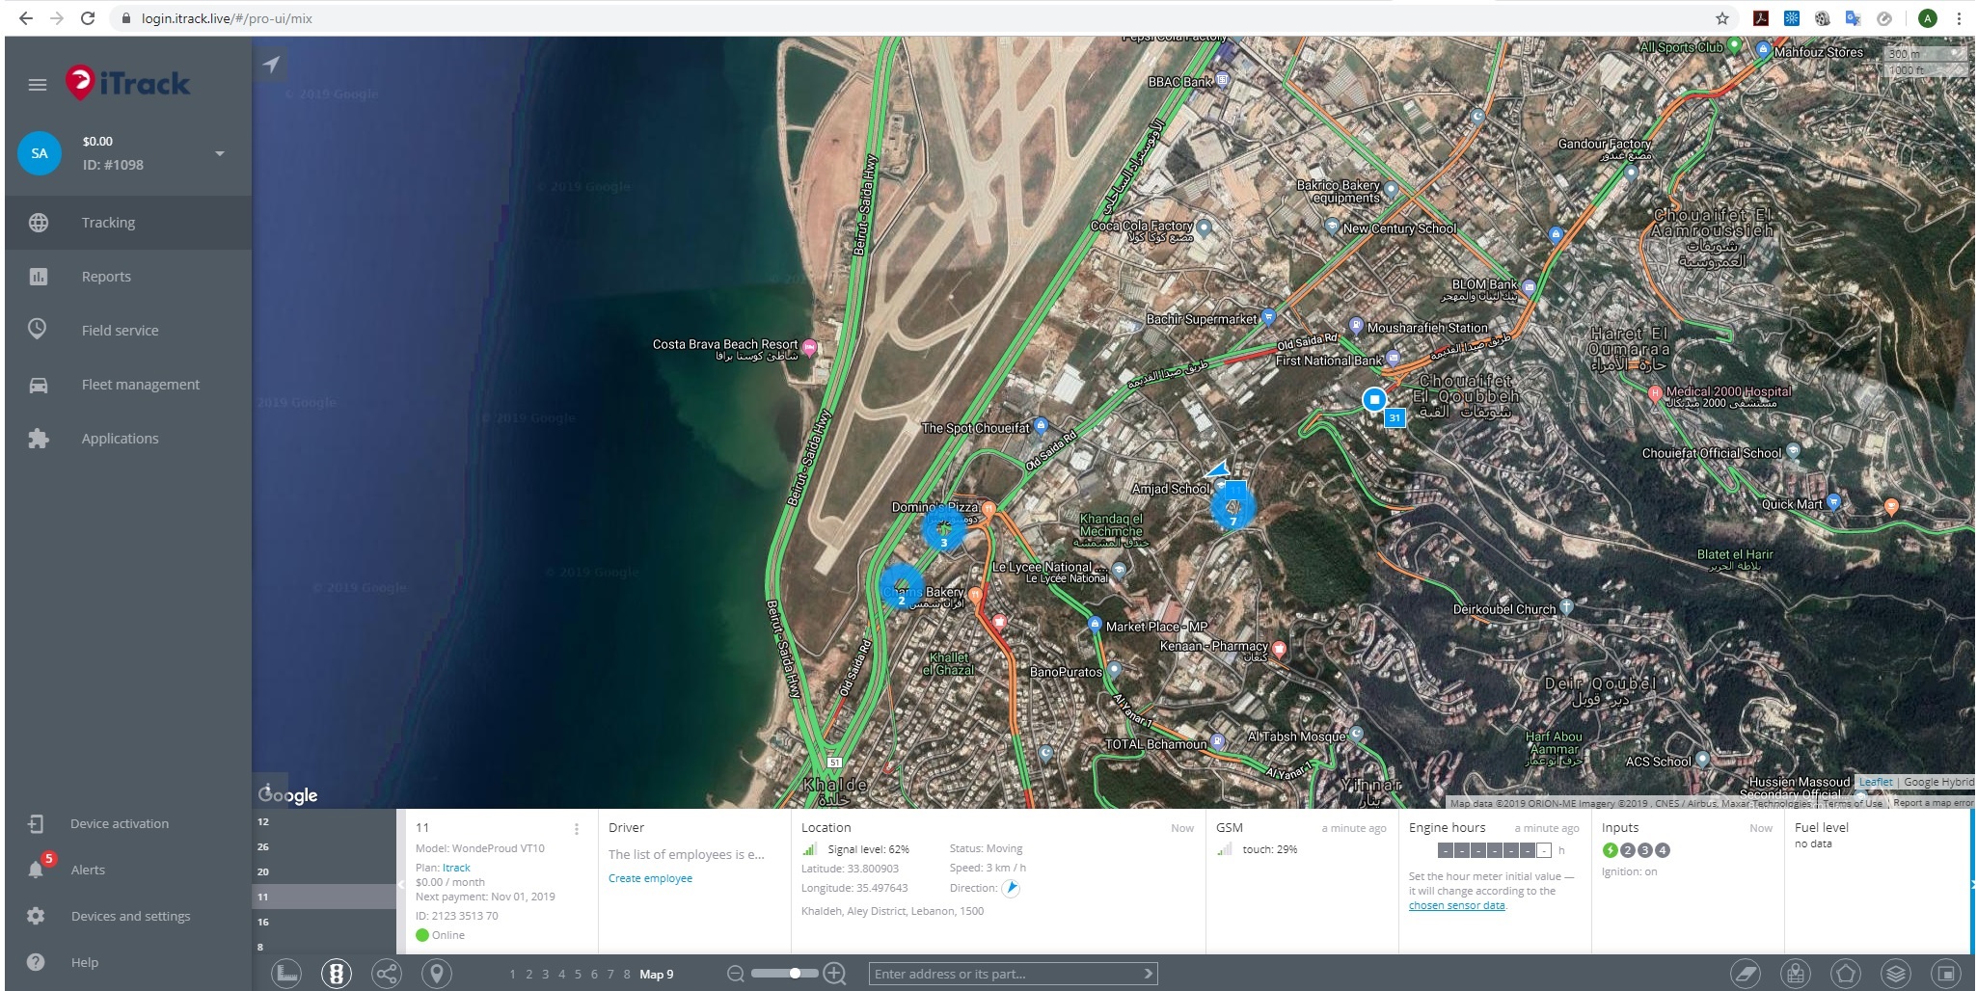Expand the account dropdown arrow next to ID #1098
The width and height of the screenshot is (1977, 991).
[220, 153]
